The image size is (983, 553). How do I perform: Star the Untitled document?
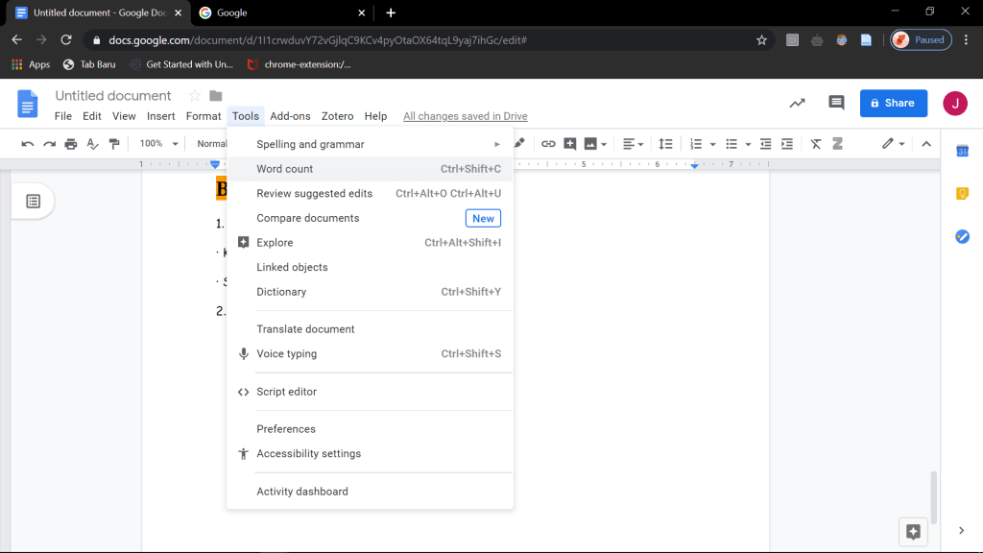194,96
